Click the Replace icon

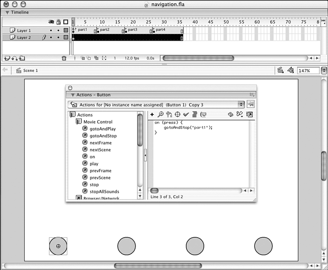tap(169, 114)
